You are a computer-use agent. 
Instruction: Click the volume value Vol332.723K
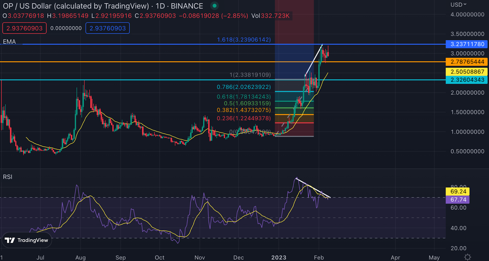(x=270, y=16)
